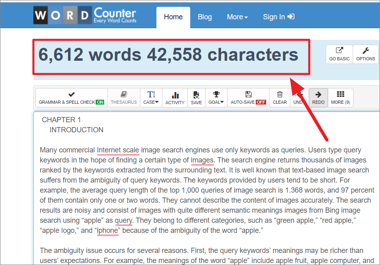Sign in to WordCounter

[278, 17]
